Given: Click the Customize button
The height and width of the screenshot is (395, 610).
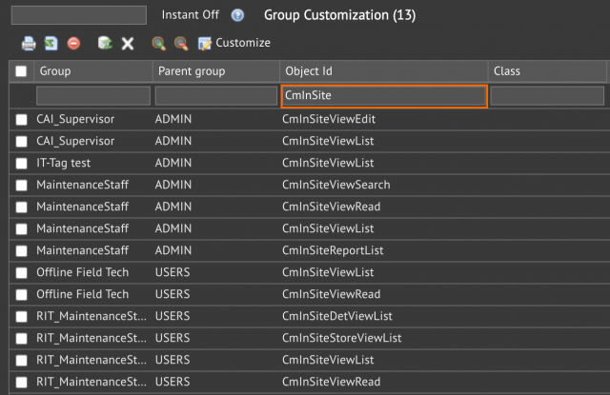Looking at the screenshot, I should [234, 43].
